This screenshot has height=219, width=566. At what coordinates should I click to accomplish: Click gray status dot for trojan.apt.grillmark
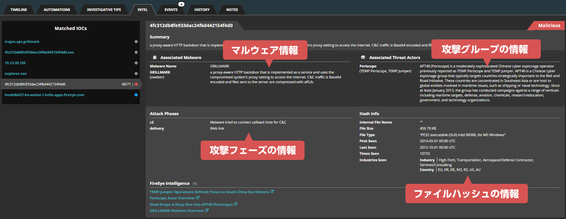point(136,42)
